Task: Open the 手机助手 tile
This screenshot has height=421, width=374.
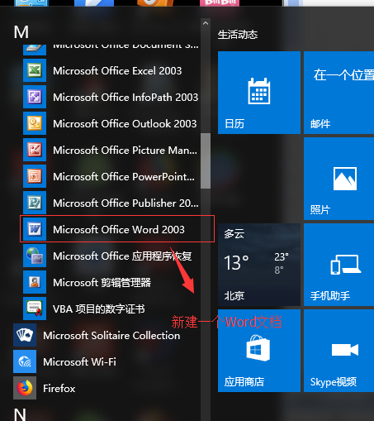Action: [x=338, y=265]
